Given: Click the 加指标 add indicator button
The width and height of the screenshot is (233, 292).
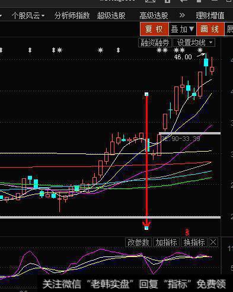Looking at the screenshot, I should [x=166, y=242].
